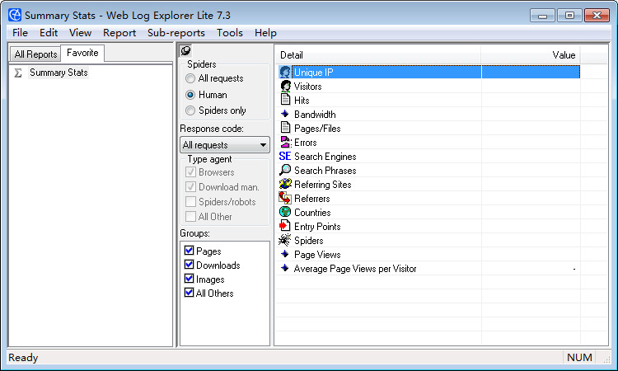Screen dimensions: 618x371
Task: Select the Countries row text
Action: (312, 213)
